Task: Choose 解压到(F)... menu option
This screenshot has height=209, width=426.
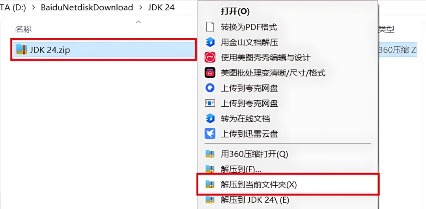Action: pos(241,169)
